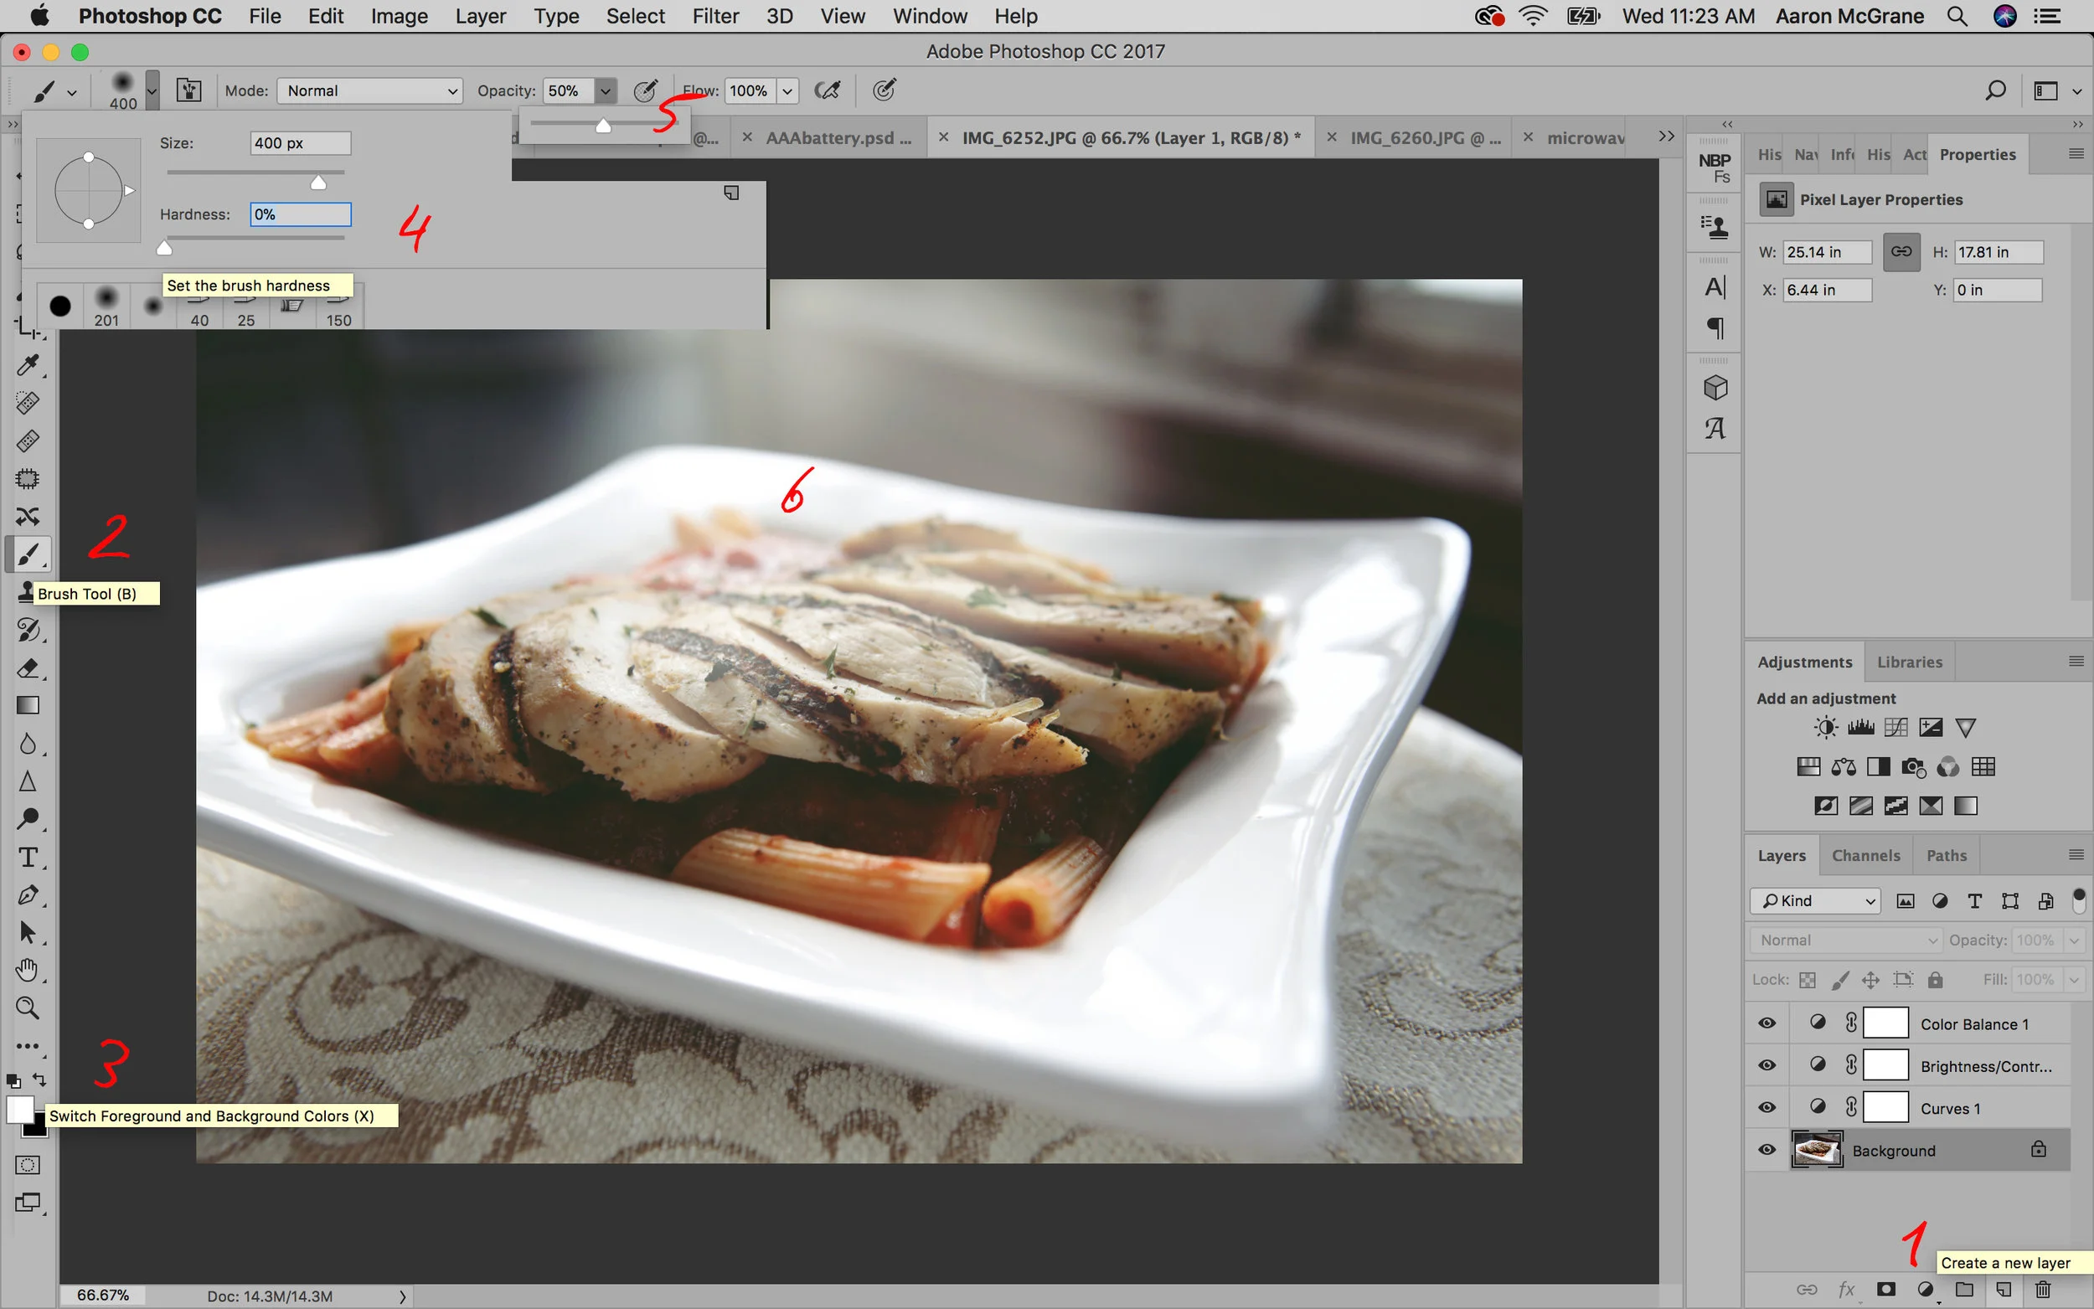
Task: Choose the Eyedropper tool
Action: (x=28, y=365)
